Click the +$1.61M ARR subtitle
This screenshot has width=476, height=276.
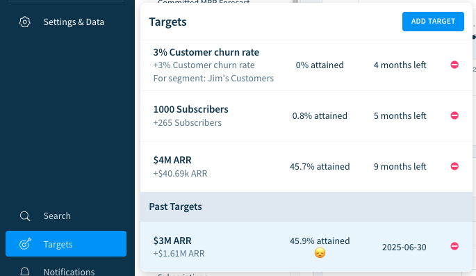coord(179,253)
